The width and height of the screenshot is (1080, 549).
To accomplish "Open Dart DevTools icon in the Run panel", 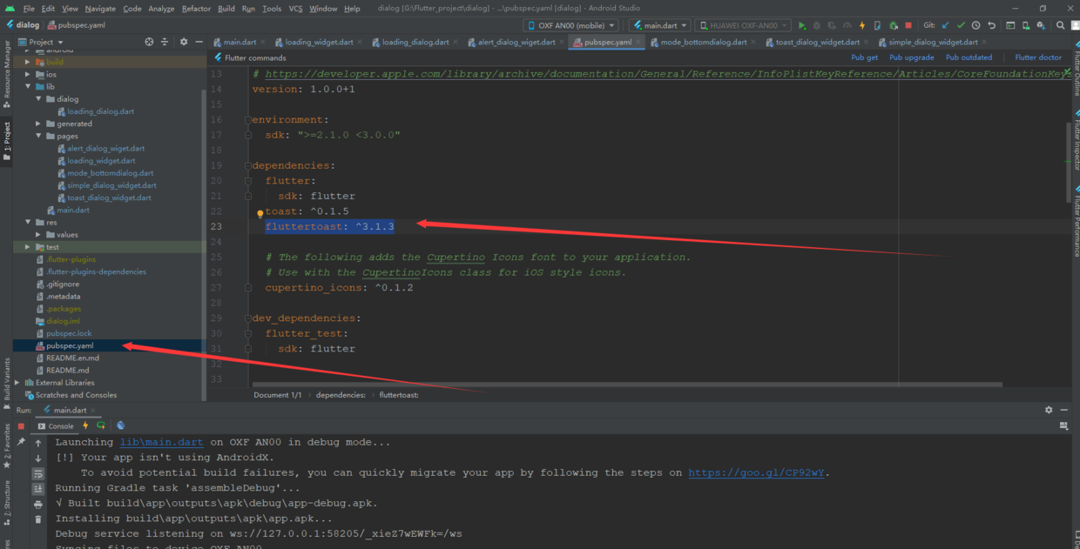I will click(121, 425).
